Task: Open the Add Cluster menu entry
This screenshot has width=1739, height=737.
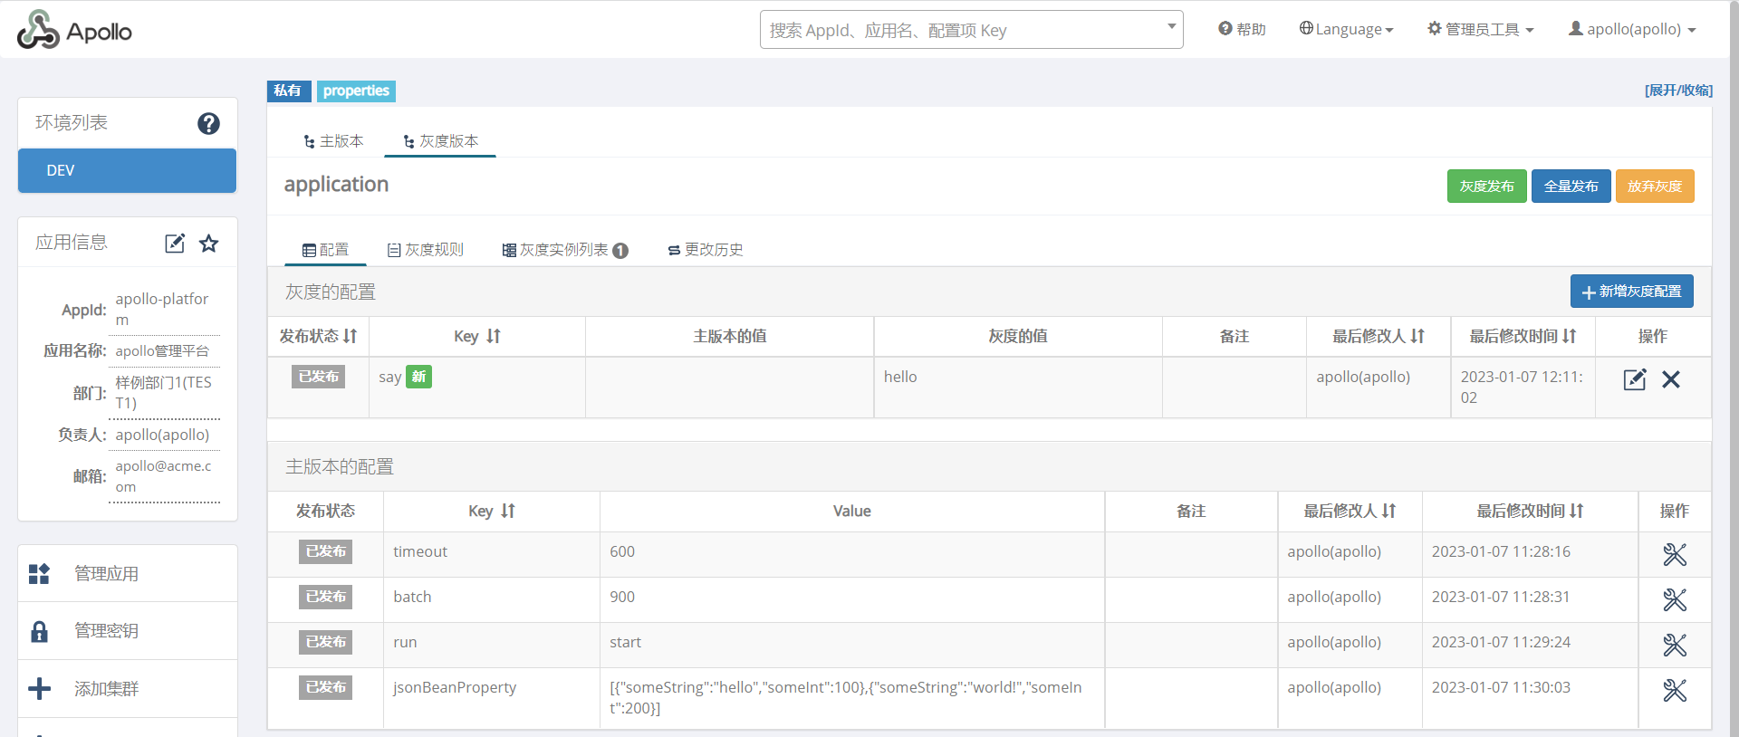Action: (128, 688)
